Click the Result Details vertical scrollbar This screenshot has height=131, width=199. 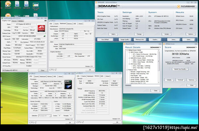click(159, 66)
